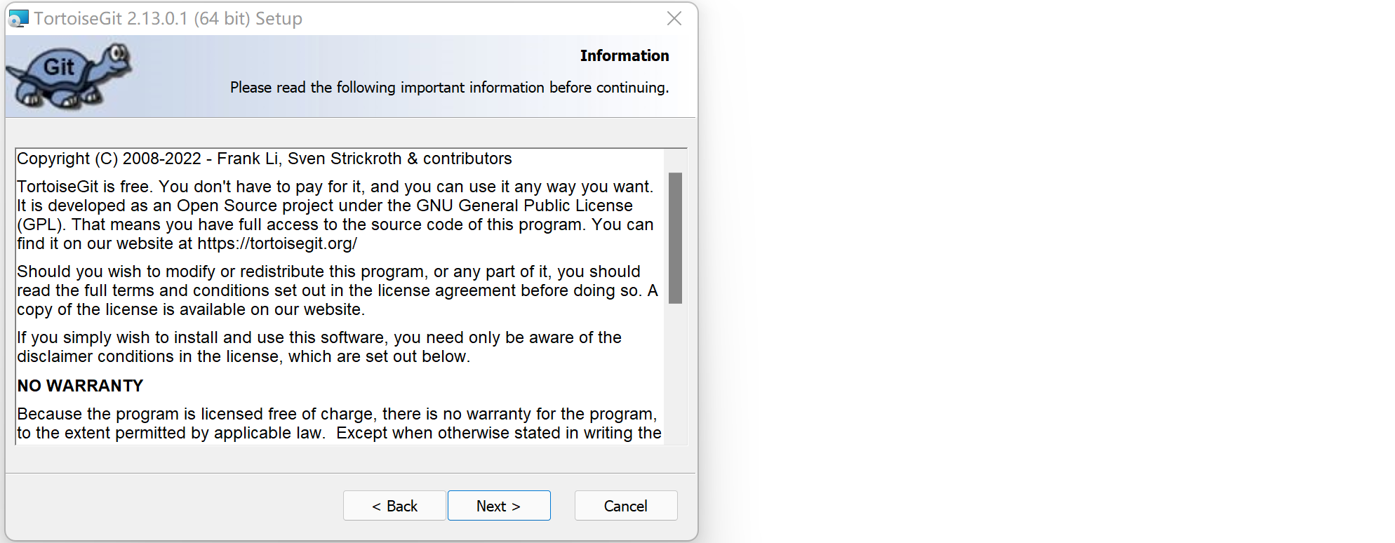Screen dimensions: 1395x543
Task: Go to previous step with Back button
Action: (394, 506)
